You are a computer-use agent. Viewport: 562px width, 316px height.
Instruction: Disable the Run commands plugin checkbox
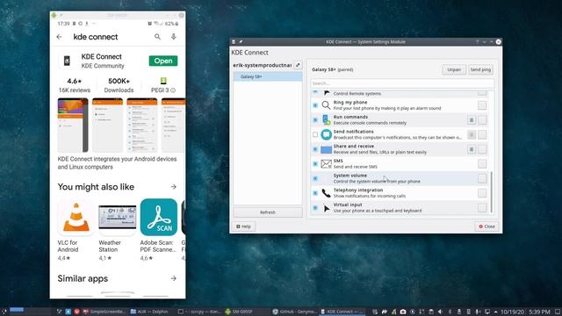pos(315,120)
